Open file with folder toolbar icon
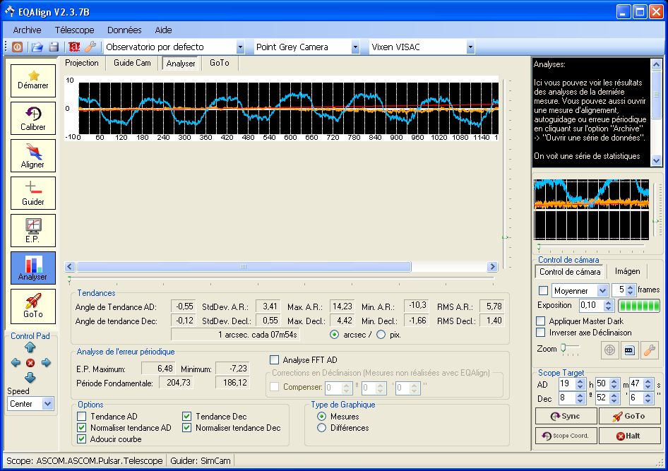This screenshot has width=668, height=471. 37,47
